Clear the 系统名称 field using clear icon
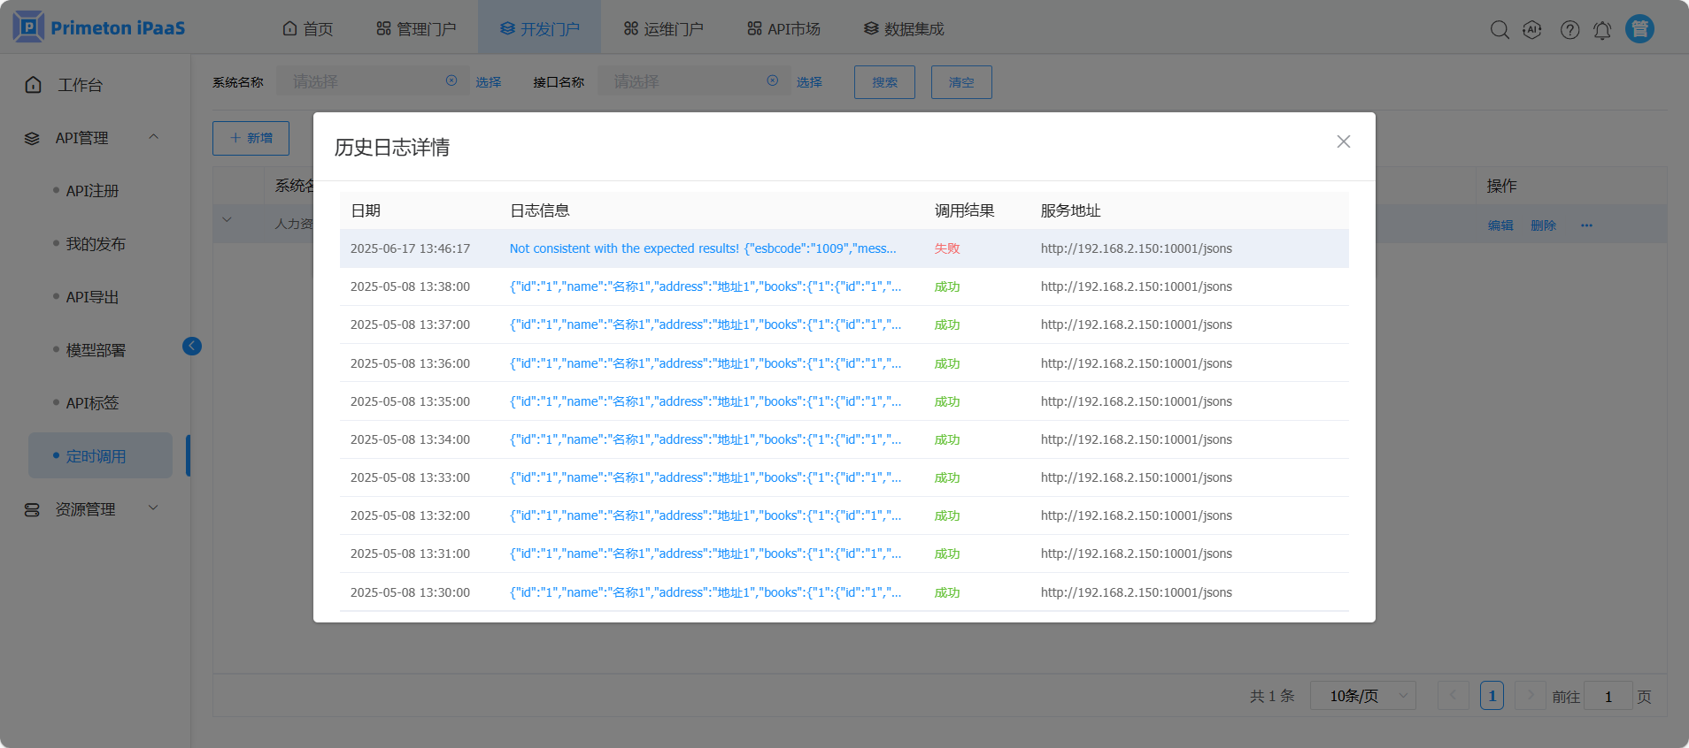The width and height of the screenshot is (1689, 748). [451, 80]
